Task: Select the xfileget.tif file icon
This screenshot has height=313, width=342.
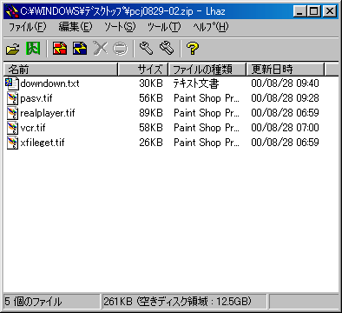Action: coord(12,143)
